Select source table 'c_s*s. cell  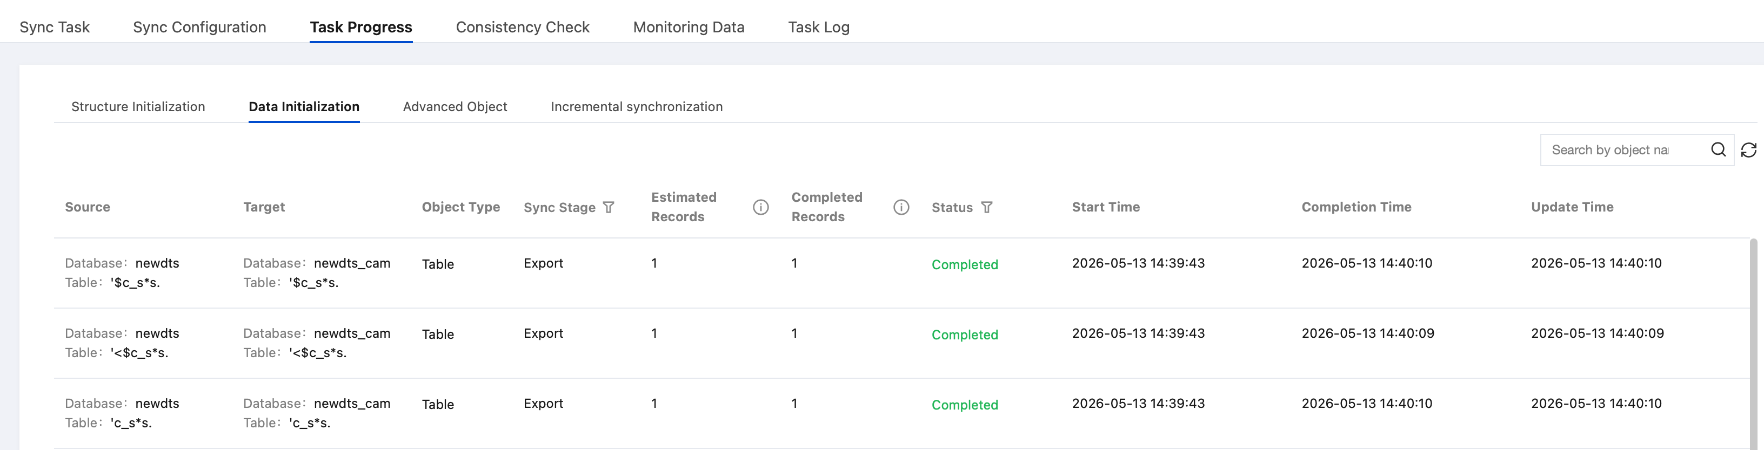tap(122, 413)
